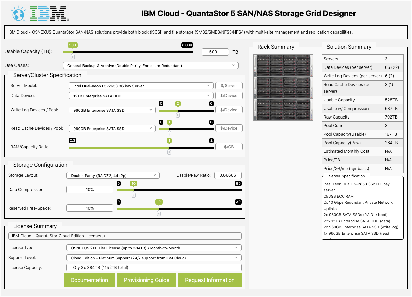Screen dimensions: 412x297
Task: Click the middle server in rack
Action: tap(283, 88)
